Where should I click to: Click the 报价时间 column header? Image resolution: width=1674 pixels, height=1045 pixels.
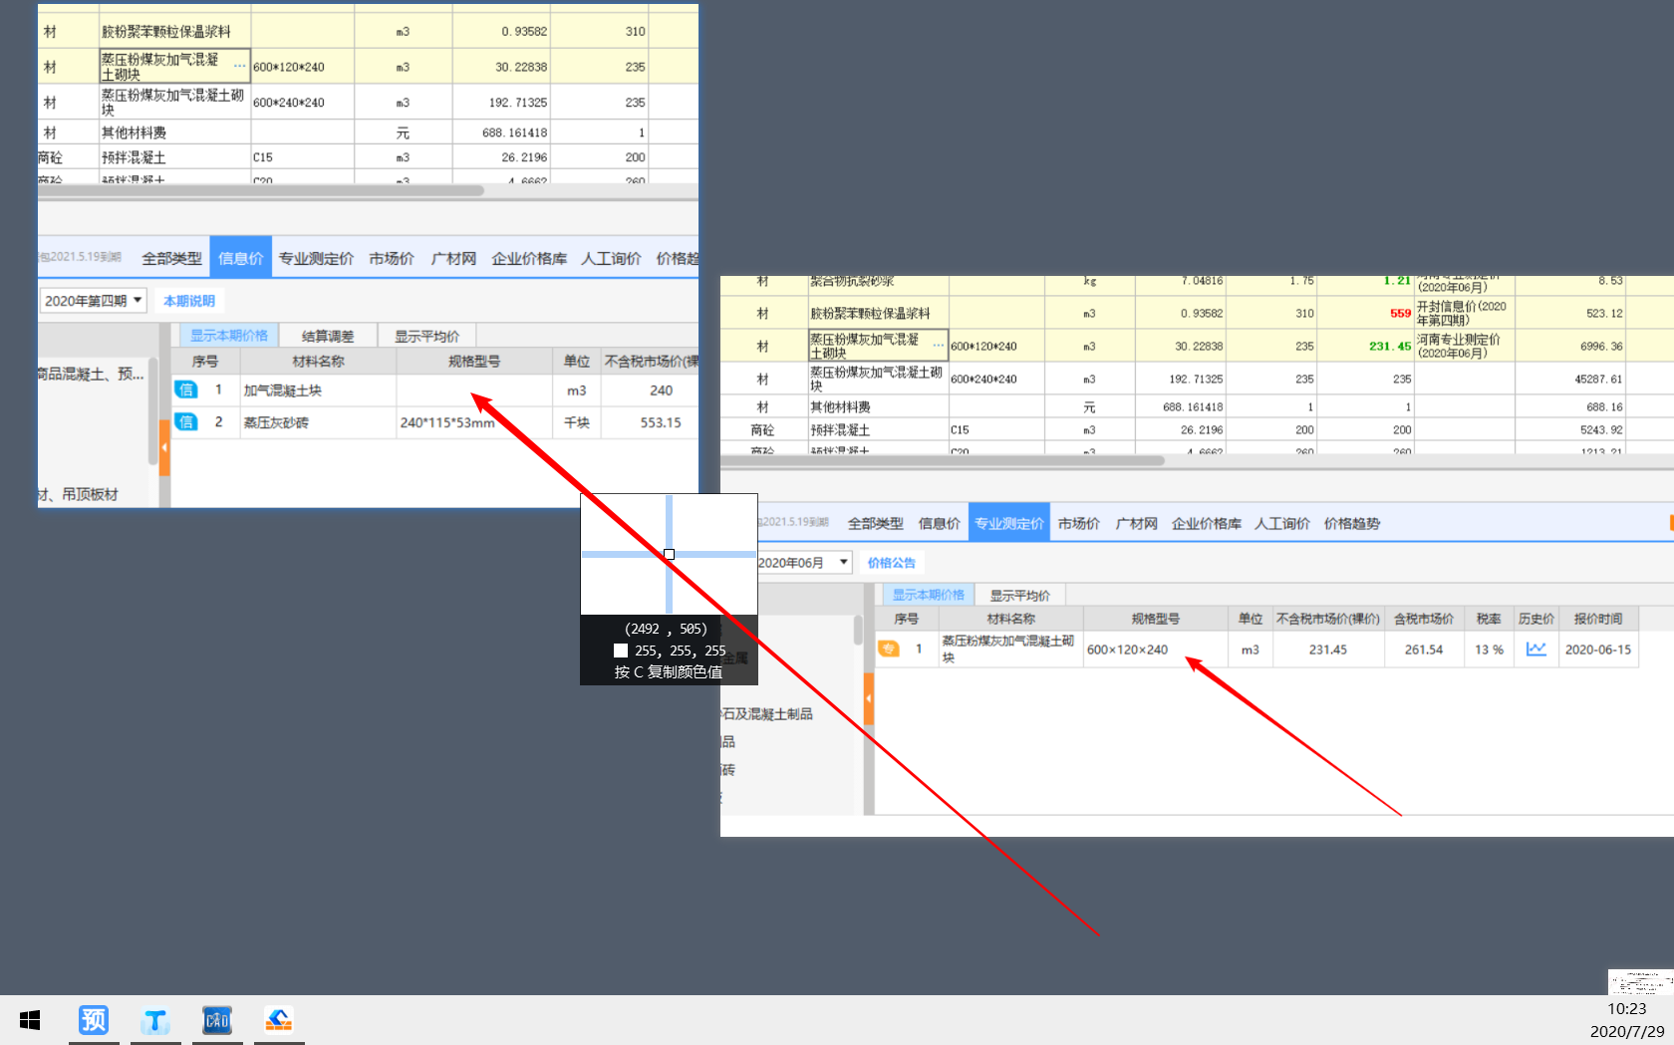(1598, 619)
